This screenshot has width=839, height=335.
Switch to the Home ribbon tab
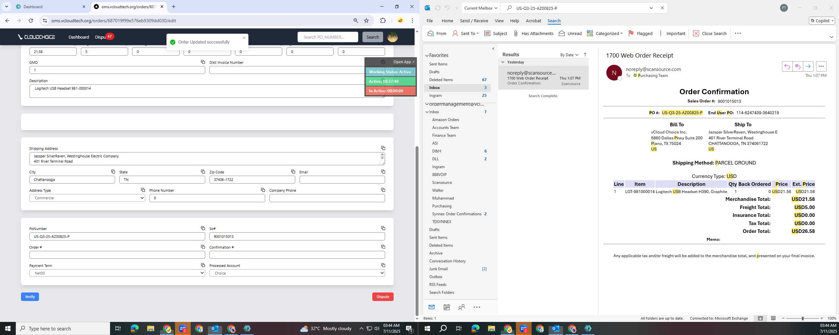point(447,21)
